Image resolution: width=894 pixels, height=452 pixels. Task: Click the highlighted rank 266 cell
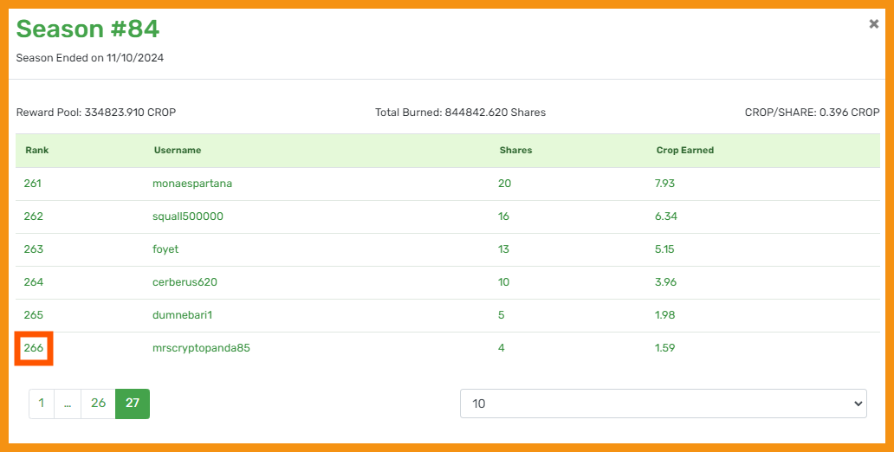tap(34, 348)
